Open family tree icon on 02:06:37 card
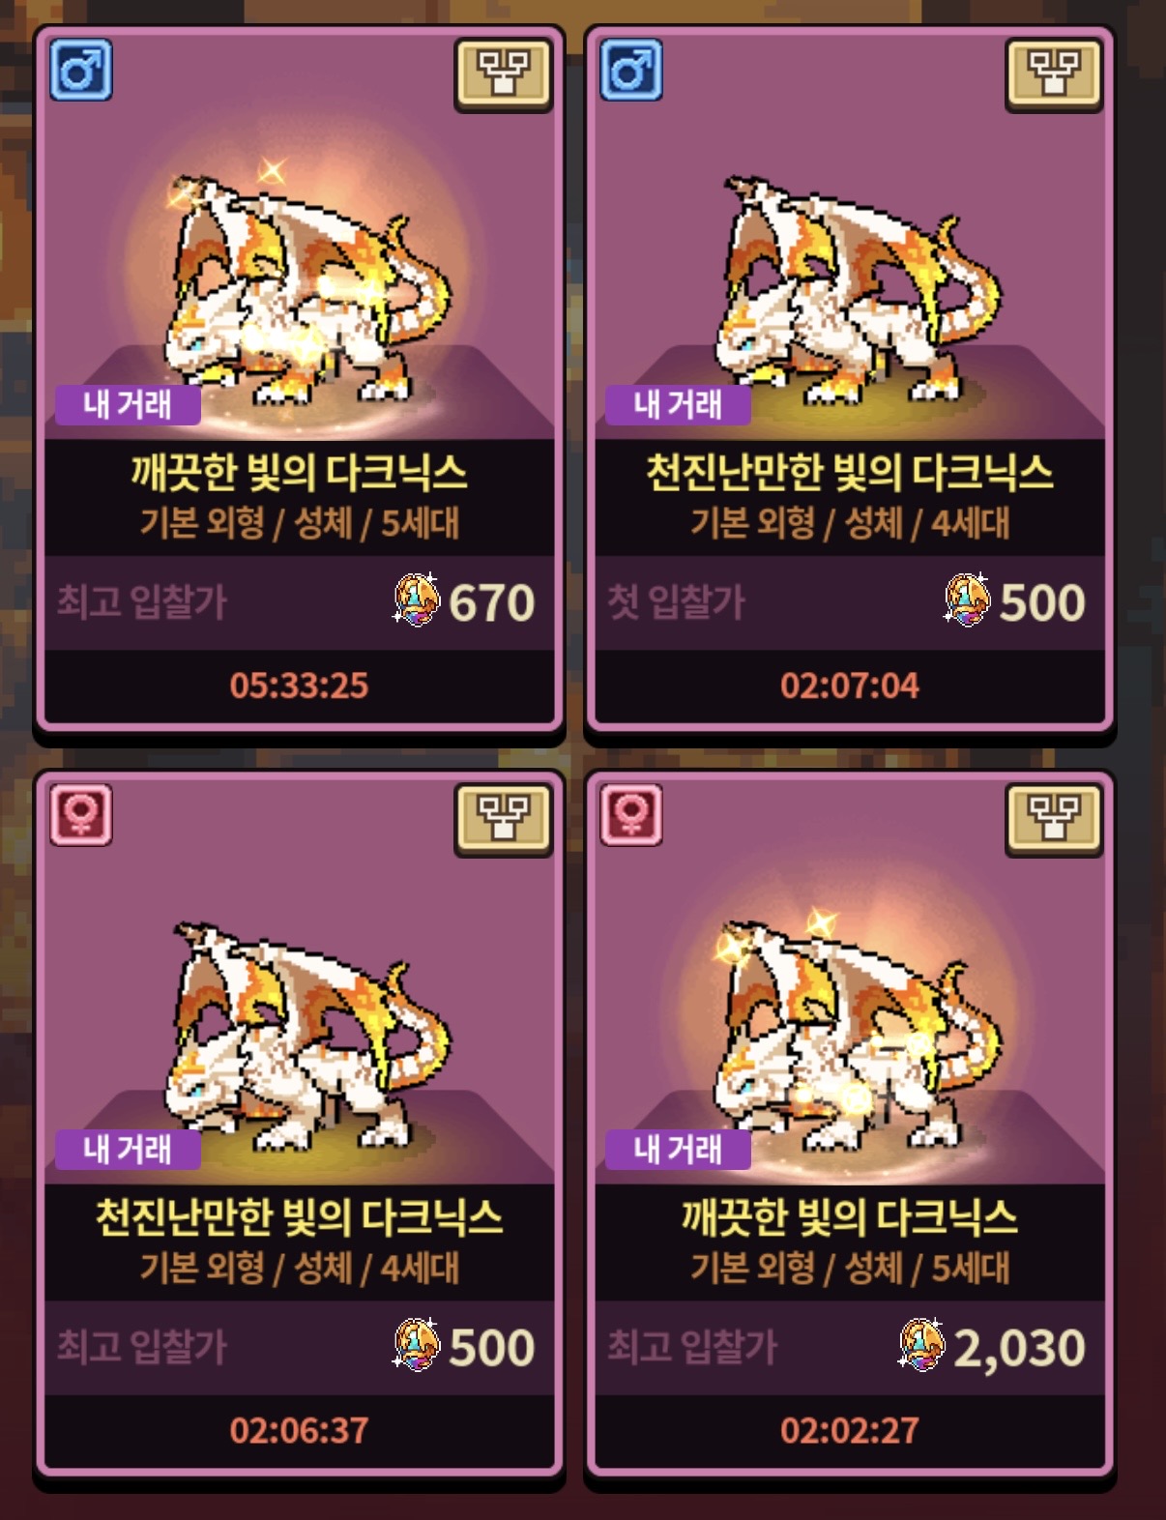This screenshot has height=1520, width=1166. coord(503,820)
